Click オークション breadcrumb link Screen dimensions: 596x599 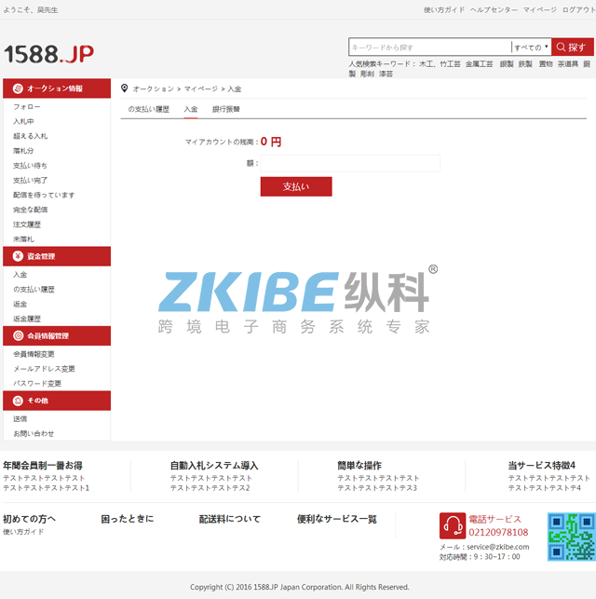153,89
